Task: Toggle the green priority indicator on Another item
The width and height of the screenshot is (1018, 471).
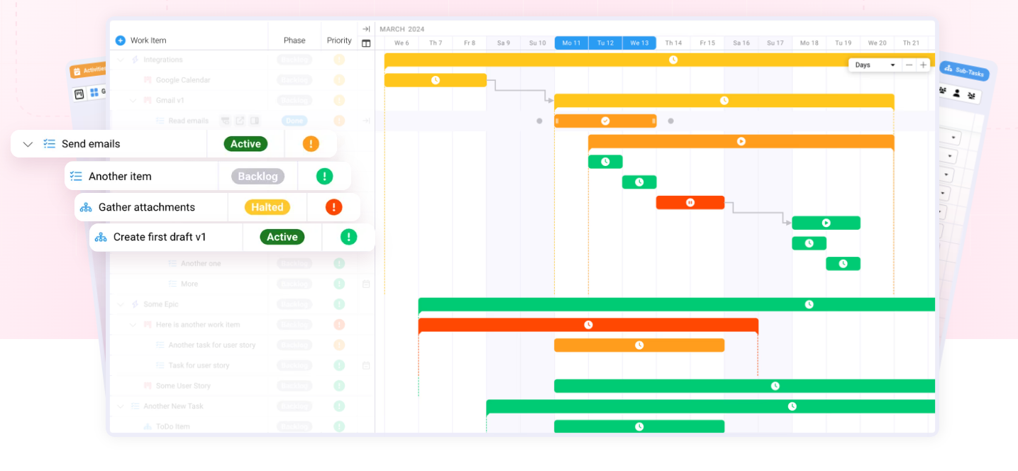Action: (324, 176)
